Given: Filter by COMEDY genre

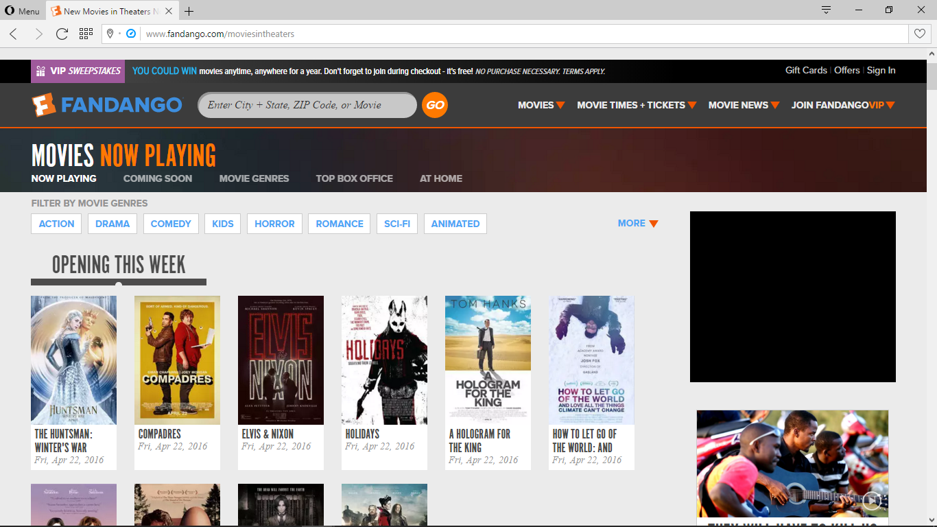Looking at the screenshot, I should point(171,224).
